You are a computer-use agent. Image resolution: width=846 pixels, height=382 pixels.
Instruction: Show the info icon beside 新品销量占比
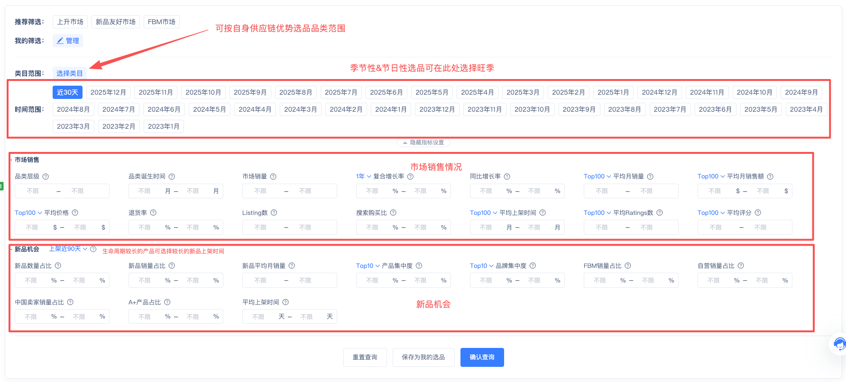[172, 266]
